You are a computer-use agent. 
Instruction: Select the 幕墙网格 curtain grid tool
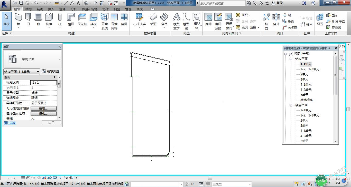tap(114, 22)
